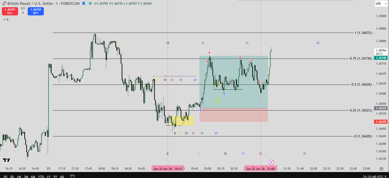Click the green market status dot
Screen dimensions: 389x178
tap(90, 3)
